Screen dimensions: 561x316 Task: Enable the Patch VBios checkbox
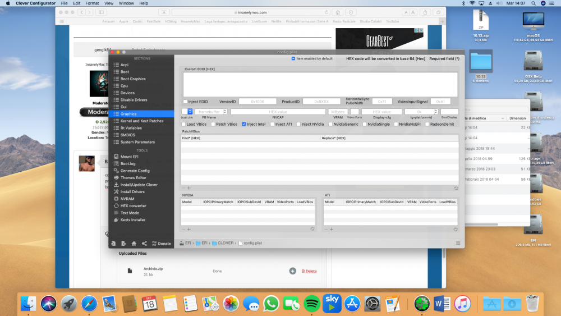[x=213, y=124]
